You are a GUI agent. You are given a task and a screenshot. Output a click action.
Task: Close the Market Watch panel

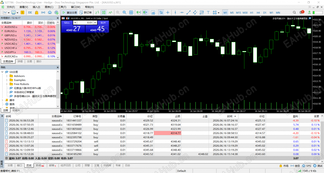pyautogui.click(x=58, y=18)
